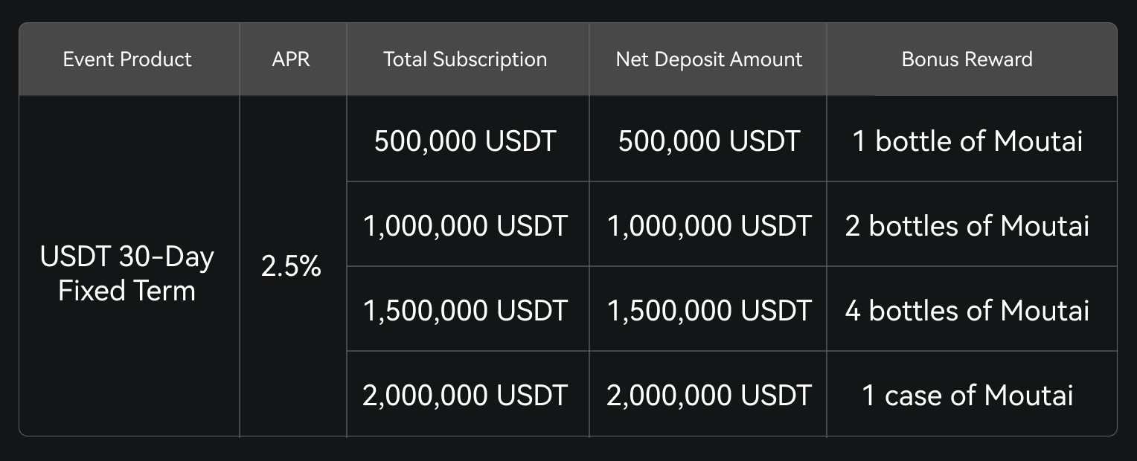
Task: Click the 2.5% APR value
Action: point(291,267)
